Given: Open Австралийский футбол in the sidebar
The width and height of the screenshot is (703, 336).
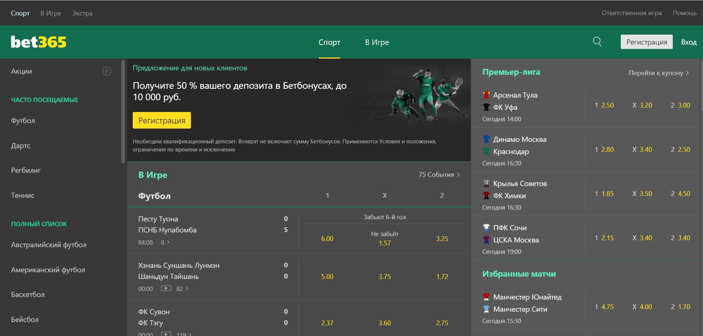Looking at the screenshot, I should point(49,245).
